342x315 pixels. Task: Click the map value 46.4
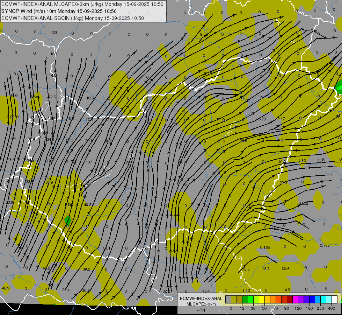[206, 291]
